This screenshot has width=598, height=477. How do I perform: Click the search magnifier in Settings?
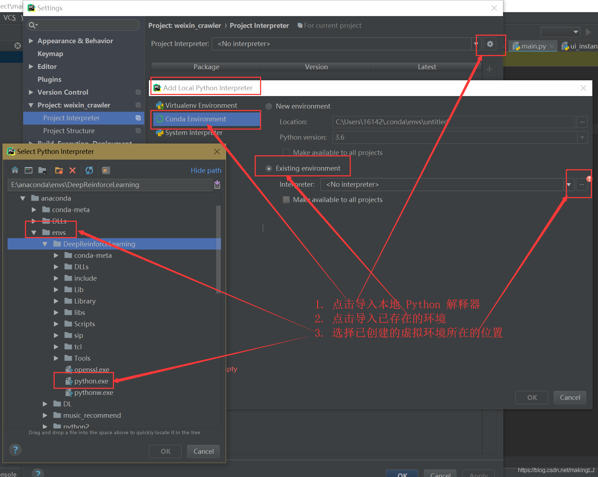coord(33,25)
